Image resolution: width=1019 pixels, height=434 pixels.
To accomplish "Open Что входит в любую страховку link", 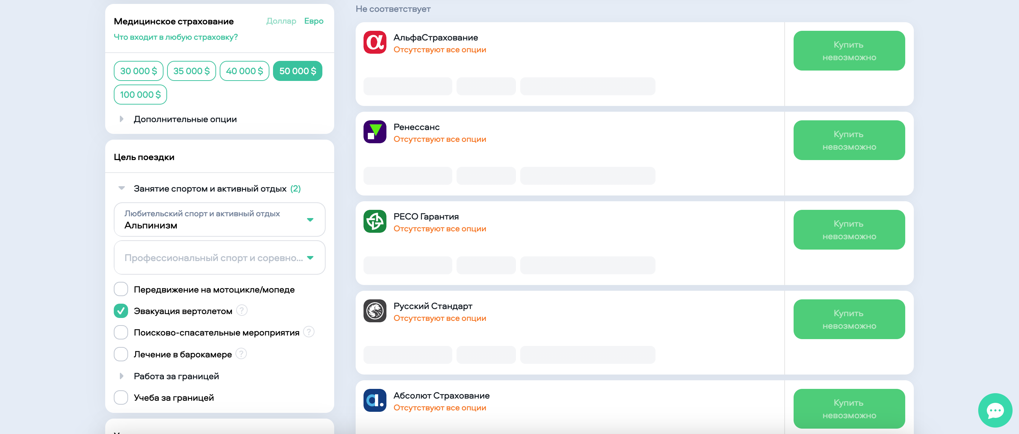I will 176,37.
